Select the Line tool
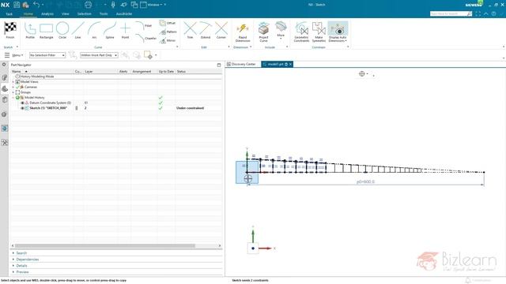The image size is (506, 284). coord(77,31)
